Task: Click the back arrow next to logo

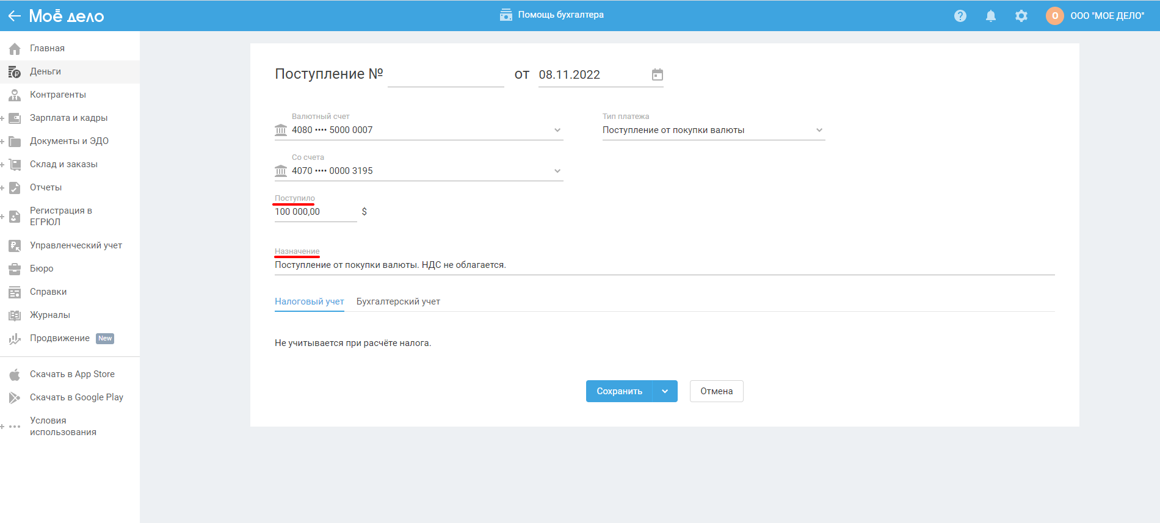Action: (x=14, y=16)
